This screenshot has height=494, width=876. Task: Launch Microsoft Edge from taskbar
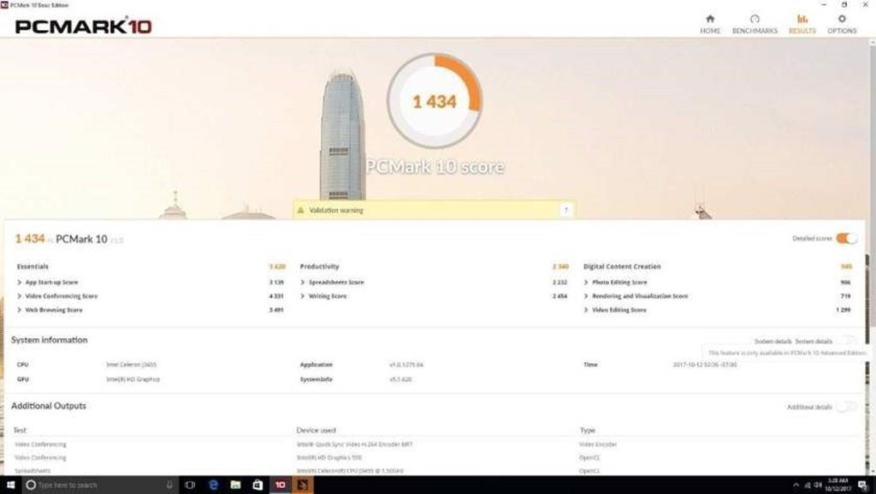pyautogui.click(x=213, y=485)
